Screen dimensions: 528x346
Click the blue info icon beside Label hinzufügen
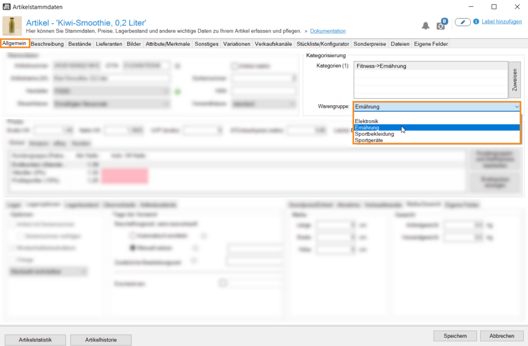point(476,22)
